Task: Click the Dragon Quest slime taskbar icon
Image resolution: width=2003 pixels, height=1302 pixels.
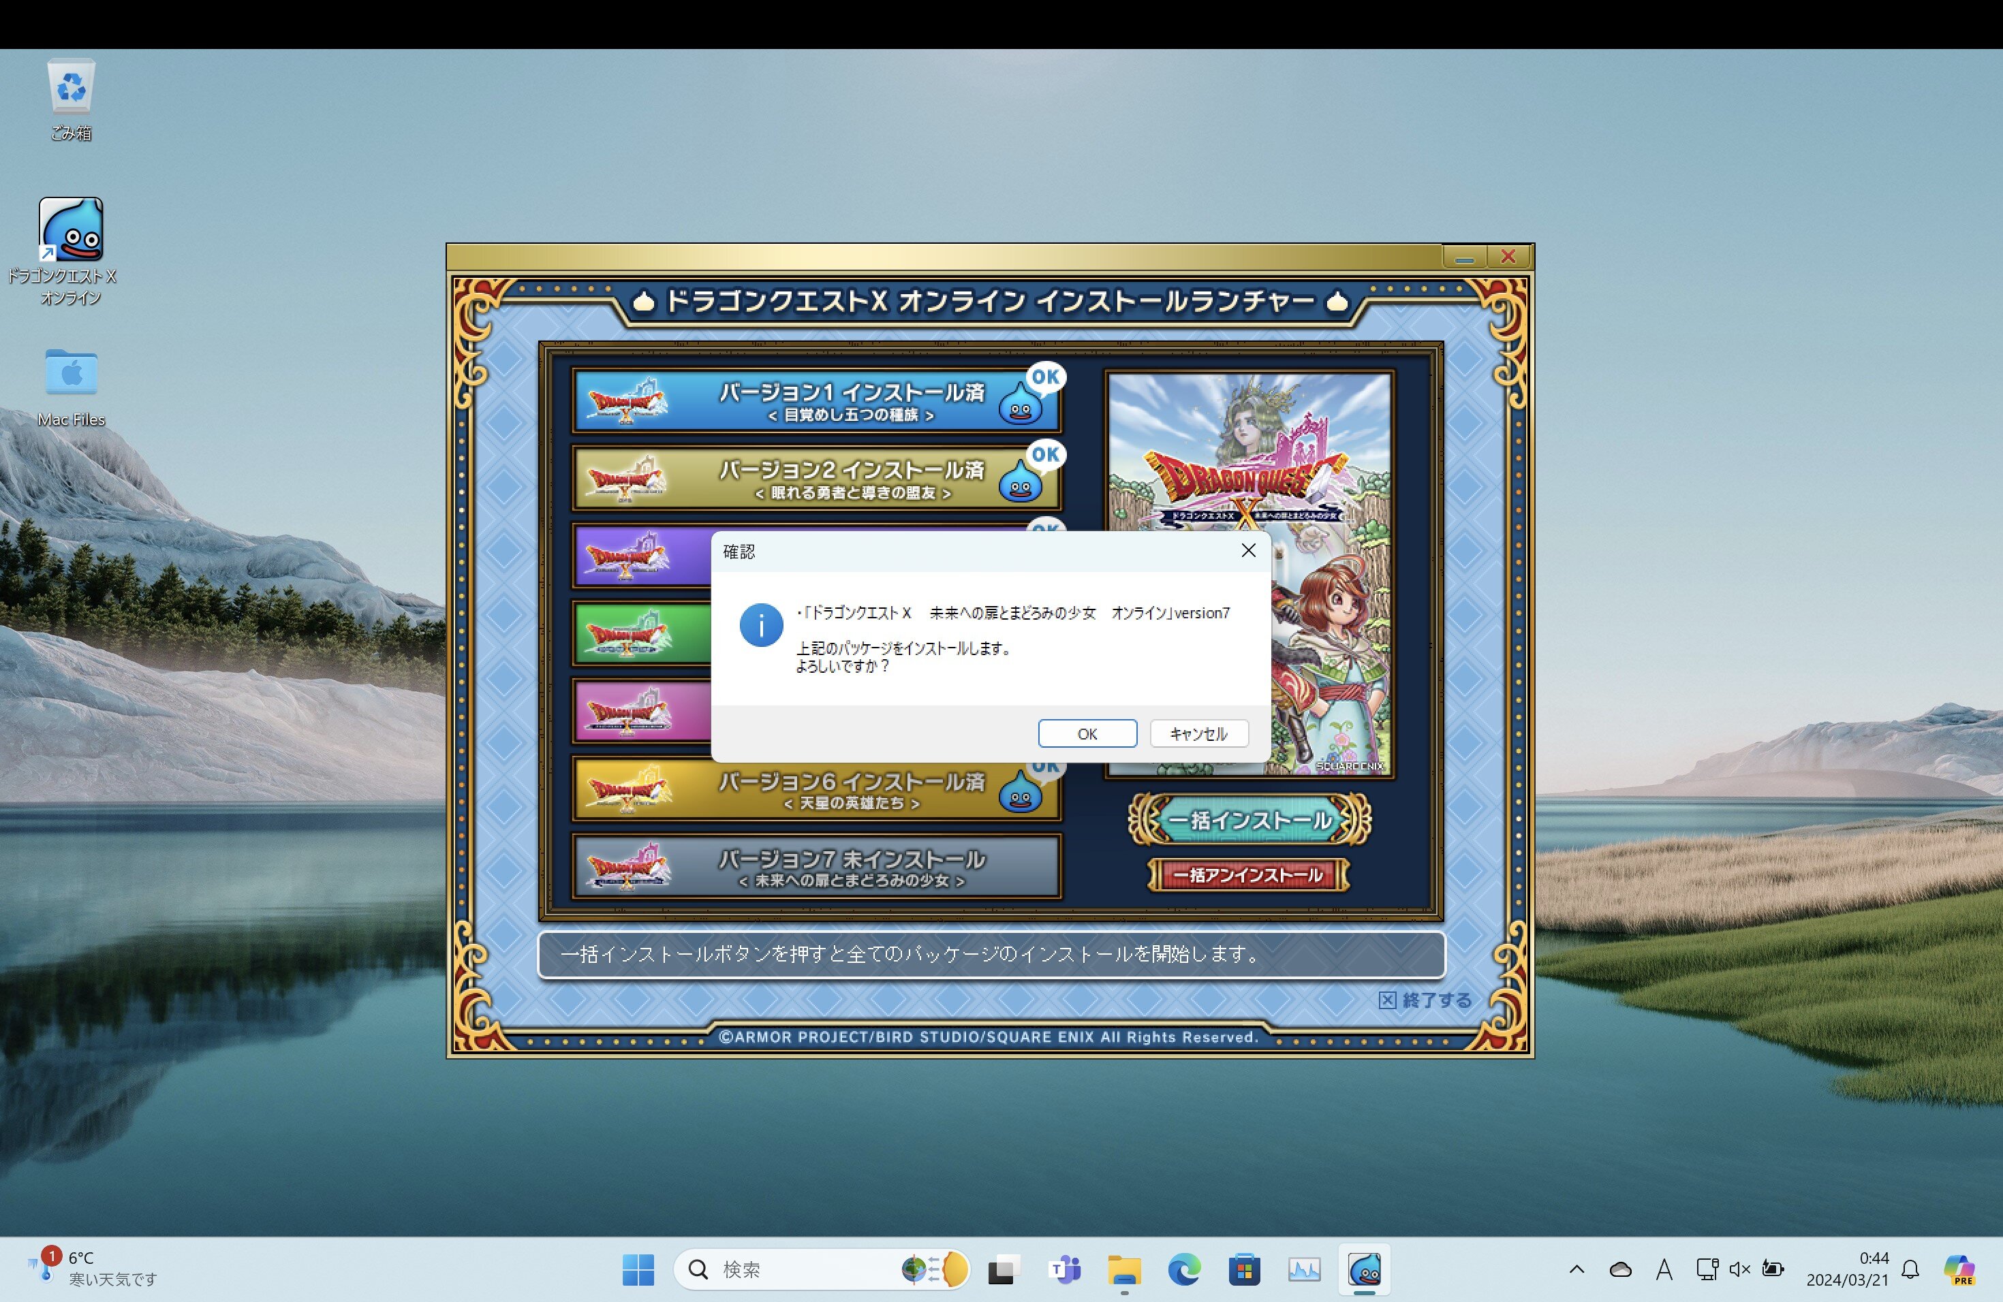Action: (1364, 1269)
